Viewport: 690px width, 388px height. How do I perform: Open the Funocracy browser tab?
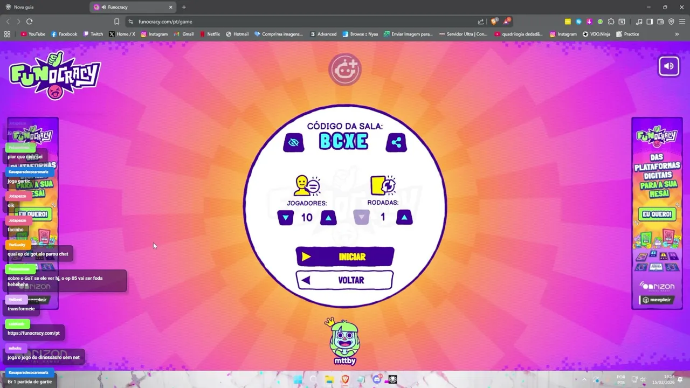pos(134,7)
